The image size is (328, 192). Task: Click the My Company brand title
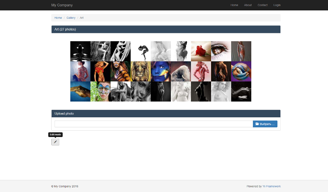click(62, 5)
